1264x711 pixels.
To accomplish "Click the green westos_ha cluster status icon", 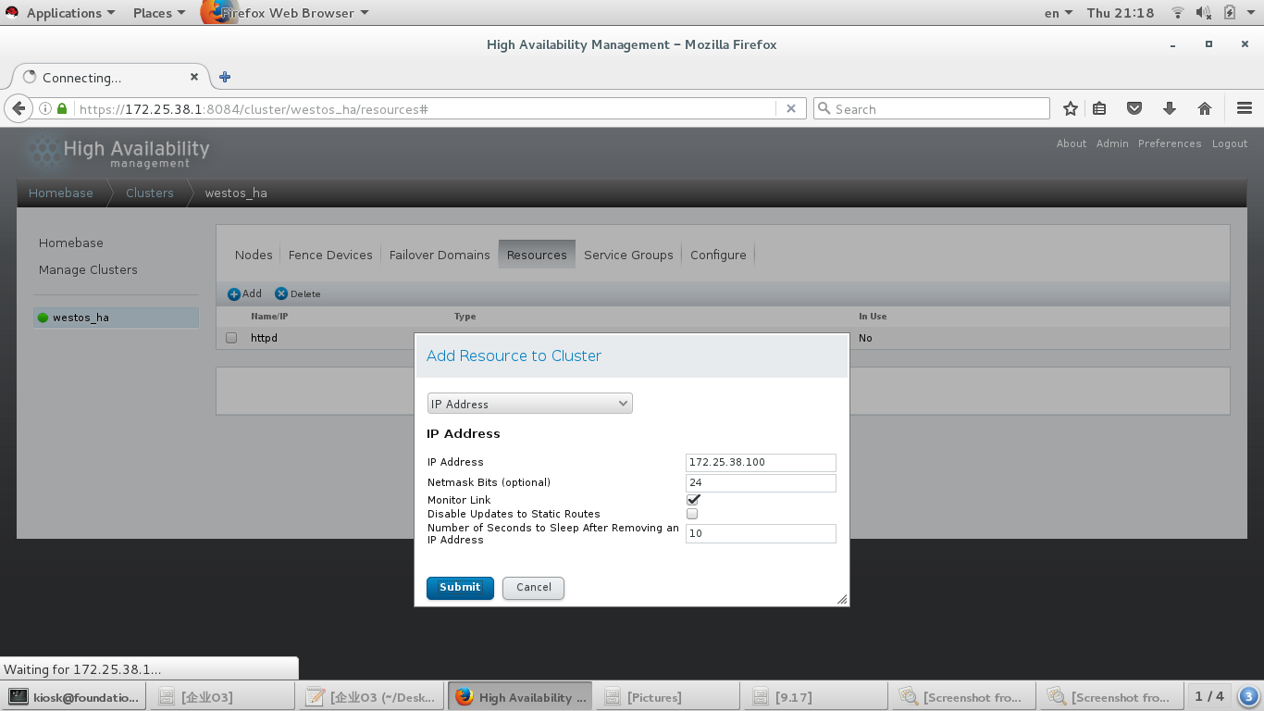I will point(43,318).
